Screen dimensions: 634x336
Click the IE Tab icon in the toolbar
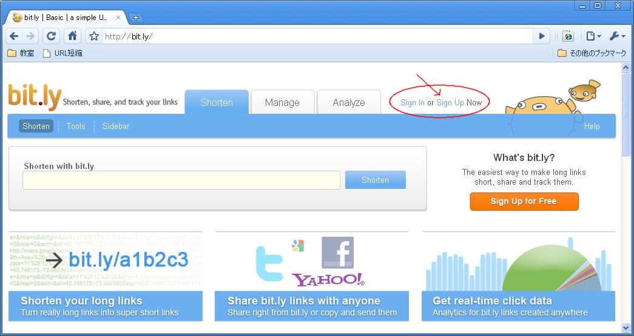[568, 36]
